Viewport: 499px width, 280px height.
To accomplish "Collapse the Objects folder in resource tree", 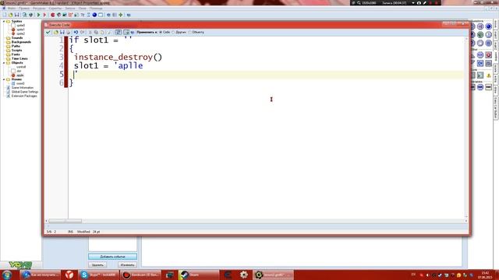I will [4, 63].
